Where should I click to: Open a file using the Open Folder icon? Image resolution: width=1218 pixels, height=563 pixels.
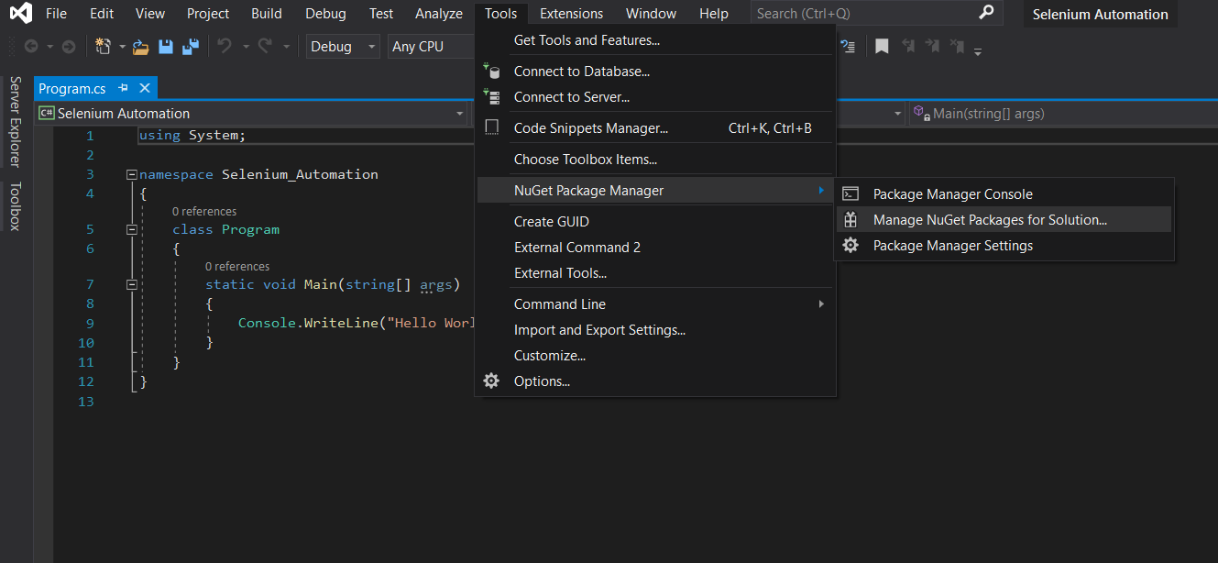[x=141, y=46]
